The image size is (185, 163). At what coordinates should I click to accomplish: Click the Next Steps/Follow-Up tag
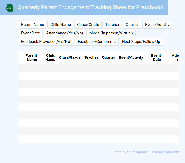(x=141, y=42)
